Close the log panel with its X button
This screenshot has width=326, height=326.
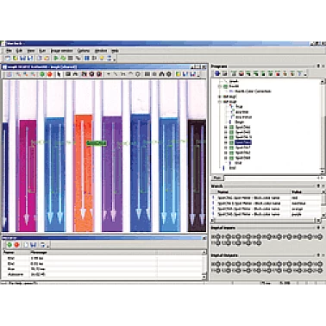tap(204, 238)
